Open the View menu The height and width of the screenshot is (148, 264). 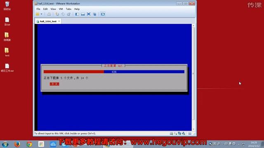point(53,9)
